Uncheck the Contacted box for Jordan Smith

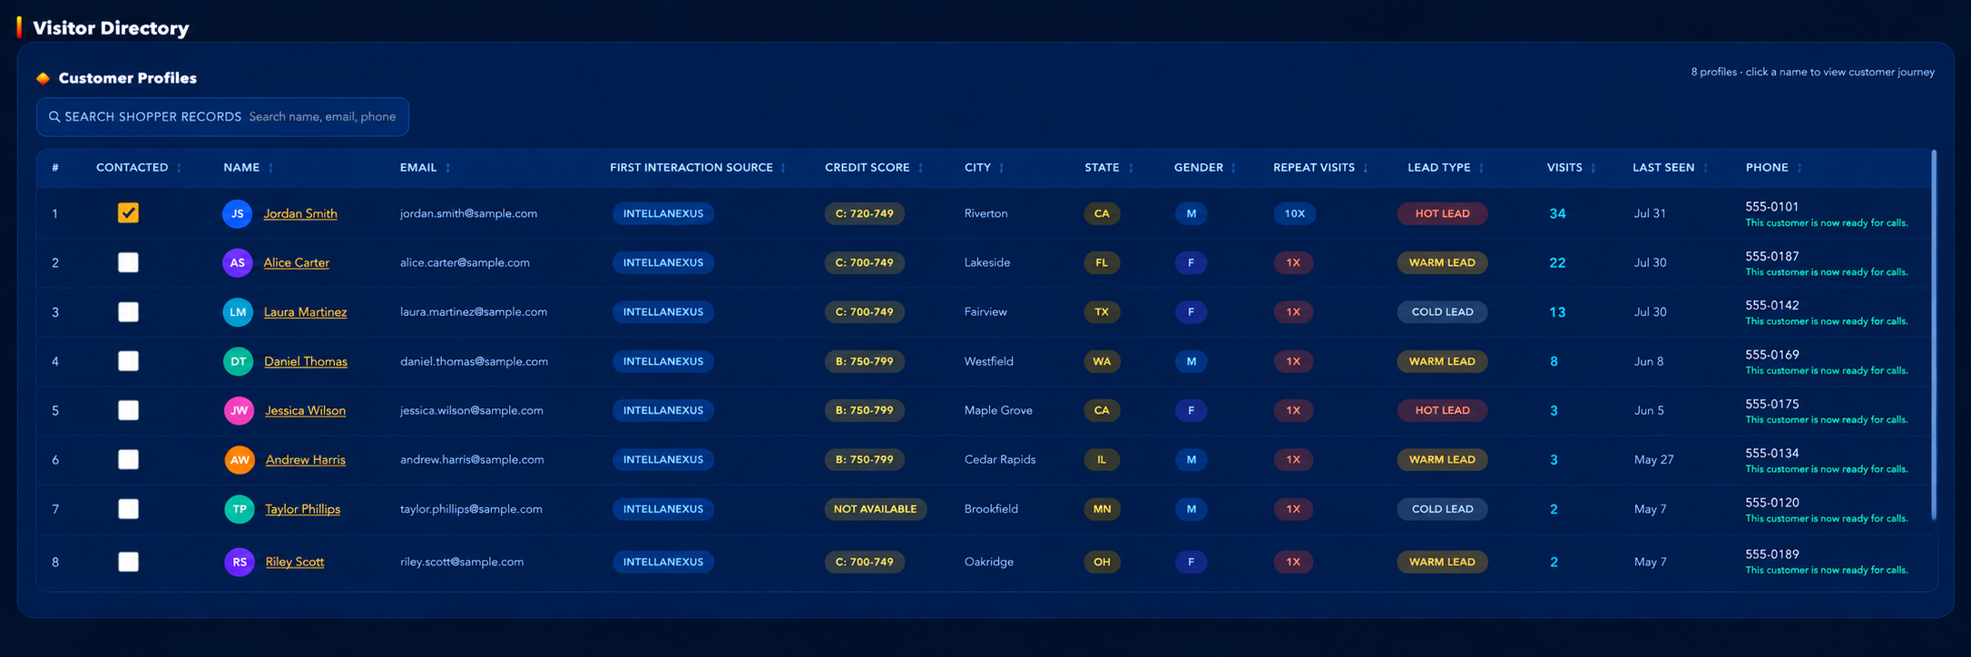click(x=128, y=213)
